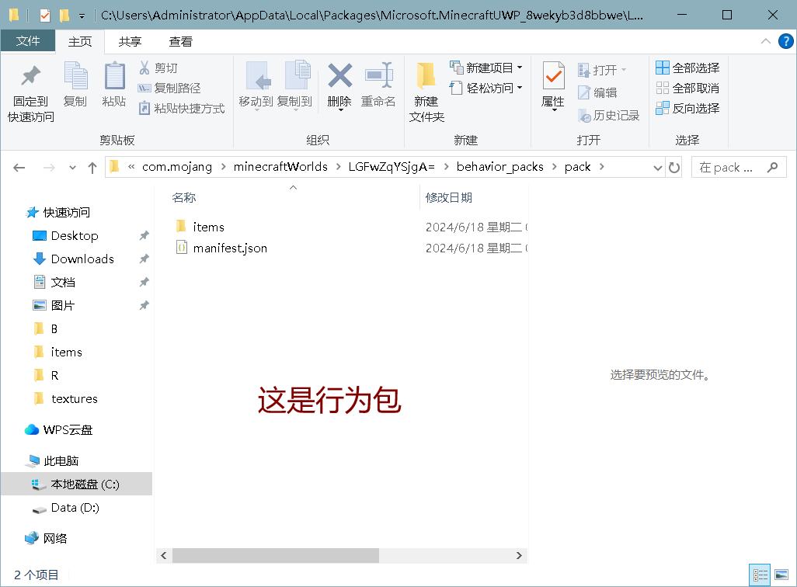Click com.mojang in breadcrumb
This screenshot has height=587, width=797.
(177, 167)
